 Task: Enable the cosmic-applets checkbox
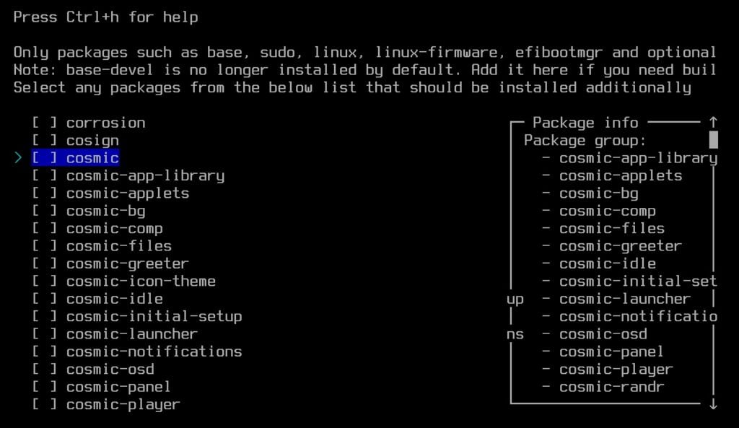pyautogui.click(x=42, y=193)
